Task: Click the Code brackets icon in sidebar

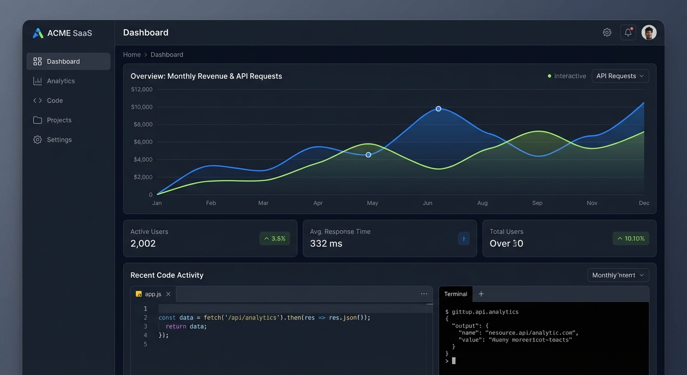Action: point(38,101)
